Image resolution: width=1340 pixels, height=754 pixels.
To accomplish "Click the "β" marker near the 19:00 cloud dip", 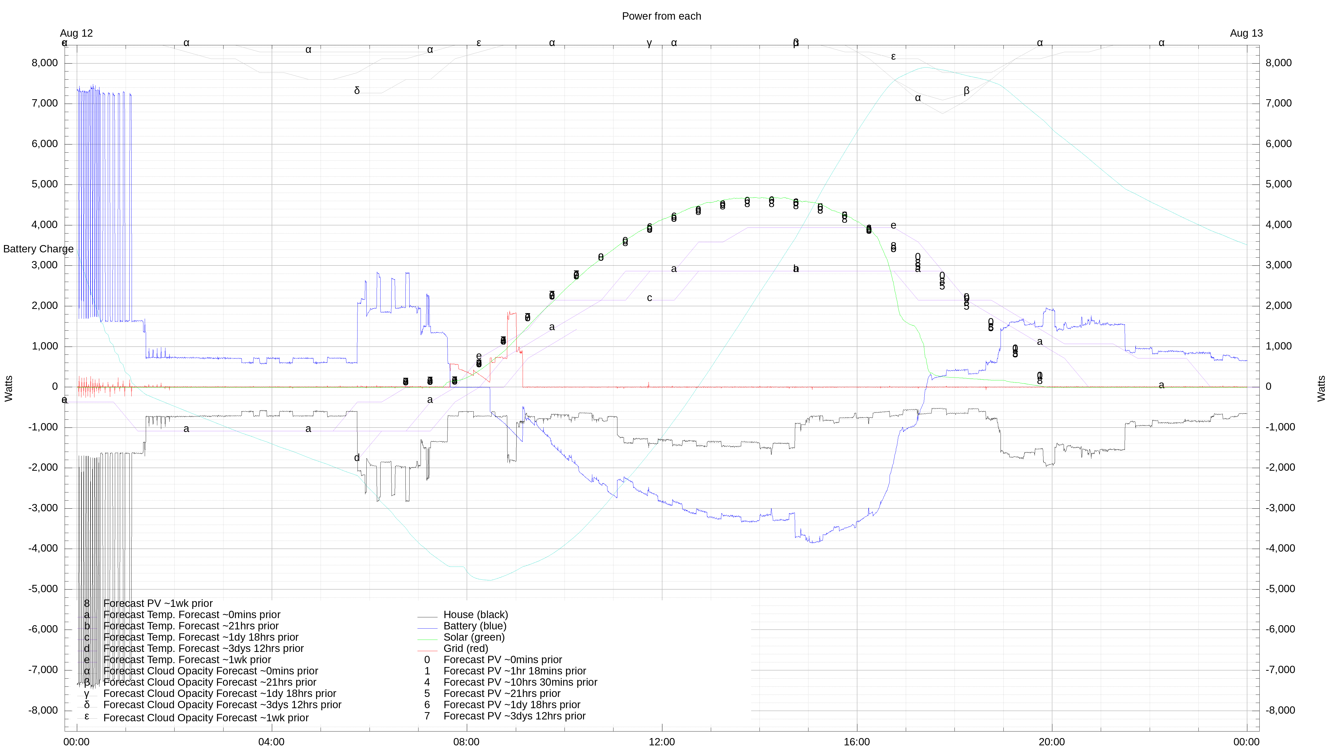I will pyautogui.click(x=967, y=91).
